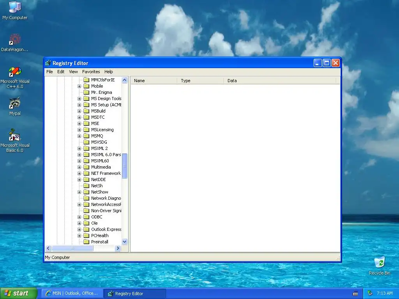Launch the Mypal browser shortcut
Image resolution: width=399 pixels, height=299 pixels.
[x=15, y=106]
